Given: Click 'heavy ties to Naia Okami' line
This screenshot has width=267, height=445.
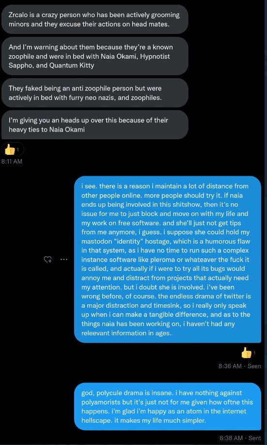Looking at the screenshot, I should 47,130.
